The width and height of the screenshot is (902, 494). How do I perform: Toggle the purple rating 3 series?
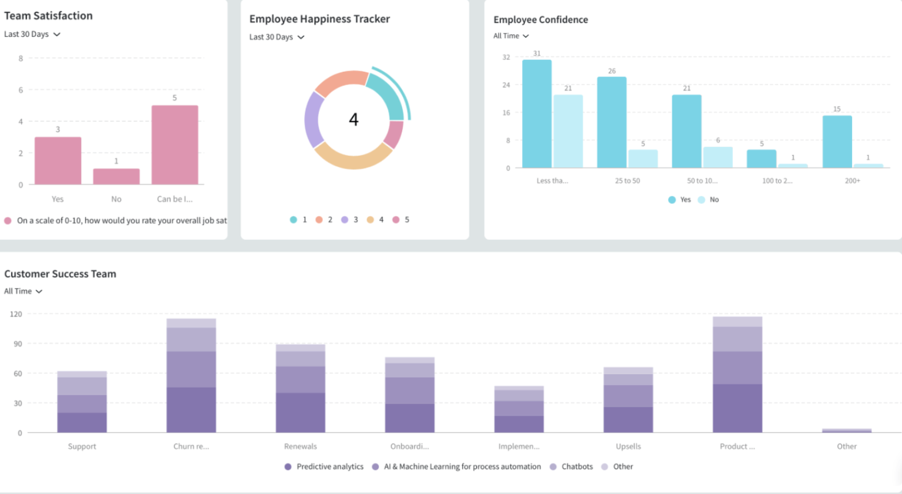pyautogui.click(x=346, y=219)
